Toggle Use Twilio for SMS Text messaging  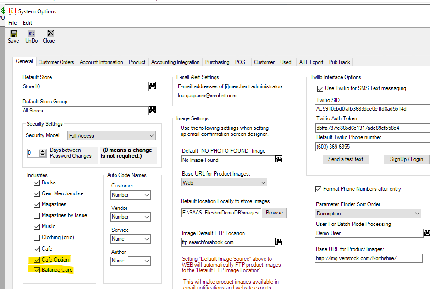[x=320, y=89]
